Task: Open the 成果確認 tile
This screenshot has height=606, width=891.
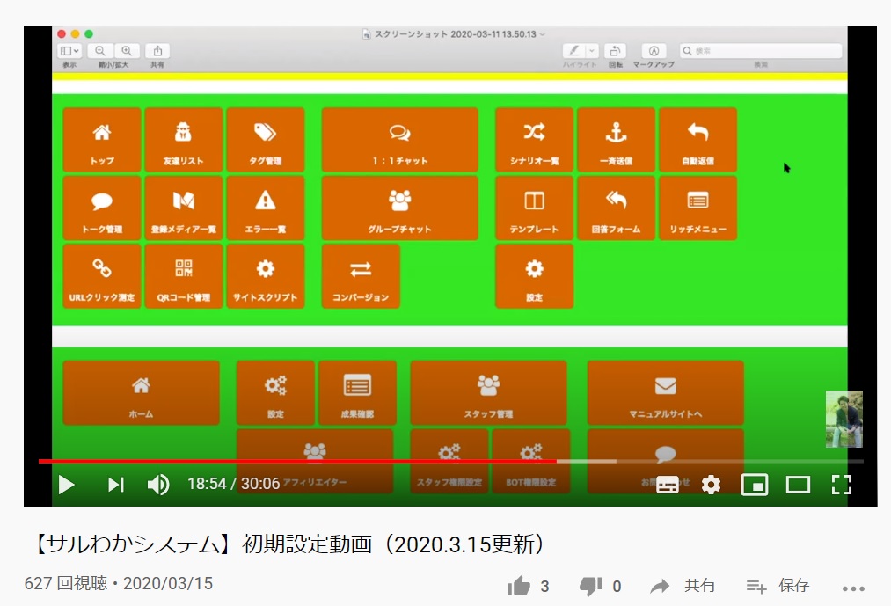Action: [x=357, y=393]
